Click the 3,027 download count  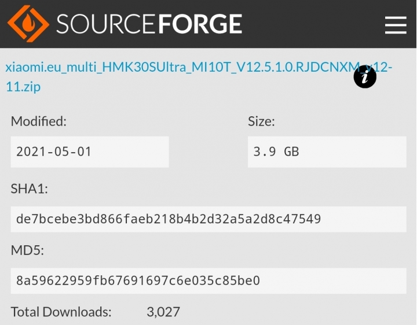pyautogui.click(x=163, y=312)
